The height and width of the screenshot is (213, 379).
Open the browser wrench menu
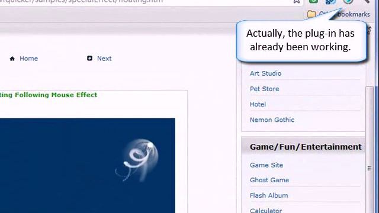click(x=367, y=1)
